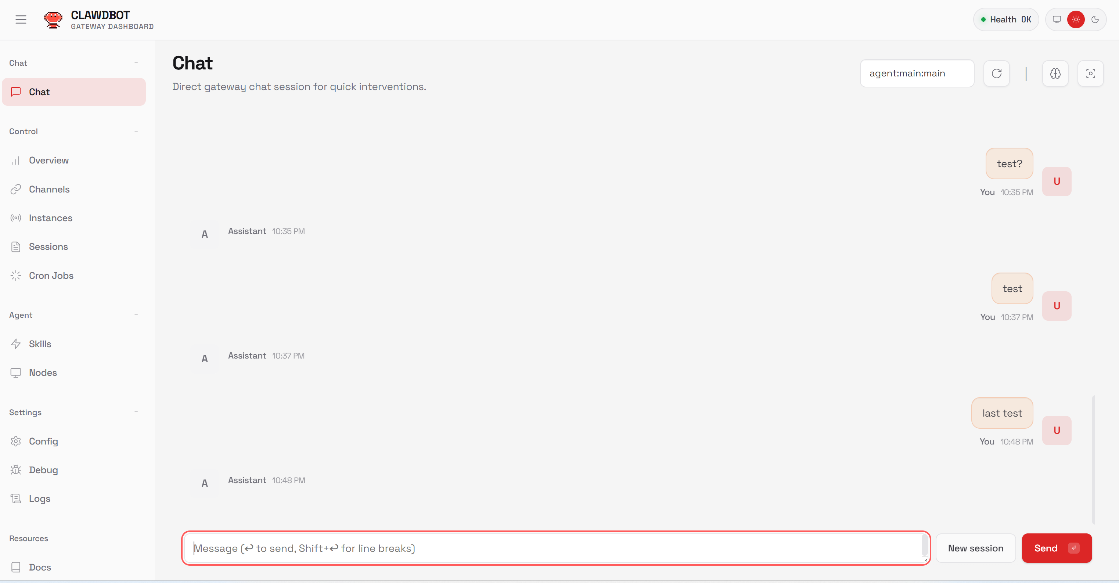The height and width of the screenshot is (583, 1119).
Task: Click the refresh chat icon
Action: click(x=997, y=73)
